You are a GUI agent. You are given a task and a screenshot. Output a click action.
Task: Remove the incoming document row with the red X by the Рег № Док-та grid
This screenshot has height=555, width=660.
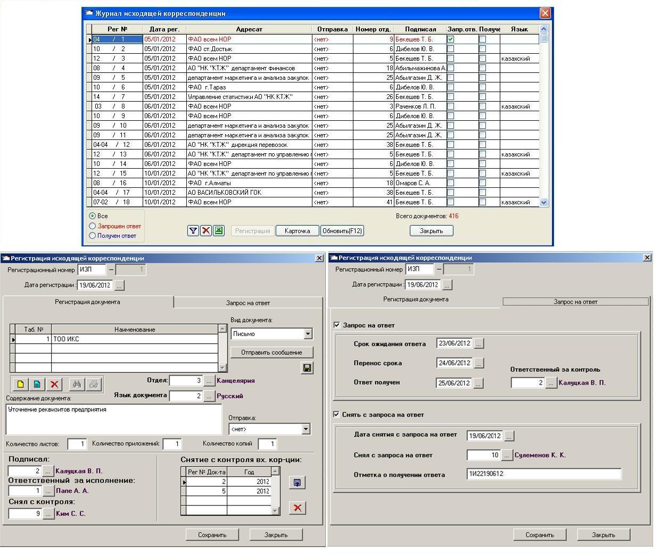click(297, 508)
